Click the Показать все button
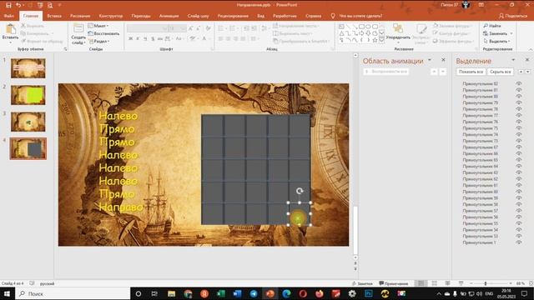This screenshot has width=534, height=300. tap(471, 72)
